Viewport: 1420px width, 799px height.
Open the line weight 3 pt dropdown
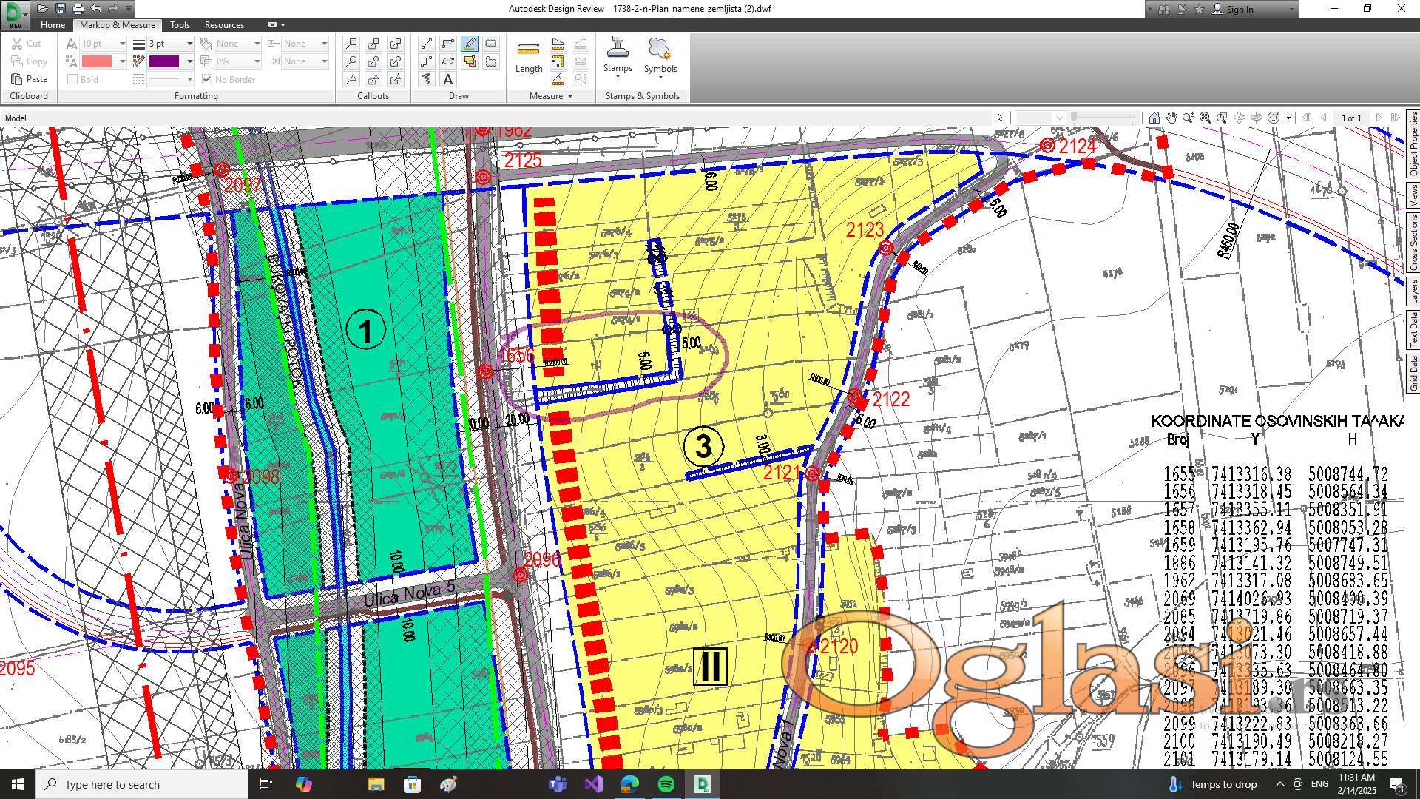[189, 44]
